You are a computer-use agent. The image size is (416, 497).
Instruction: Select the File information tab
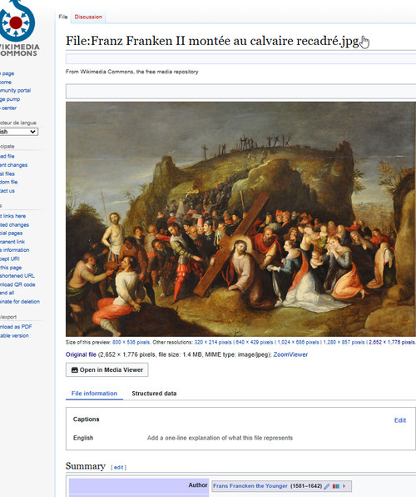pos(94,394)
